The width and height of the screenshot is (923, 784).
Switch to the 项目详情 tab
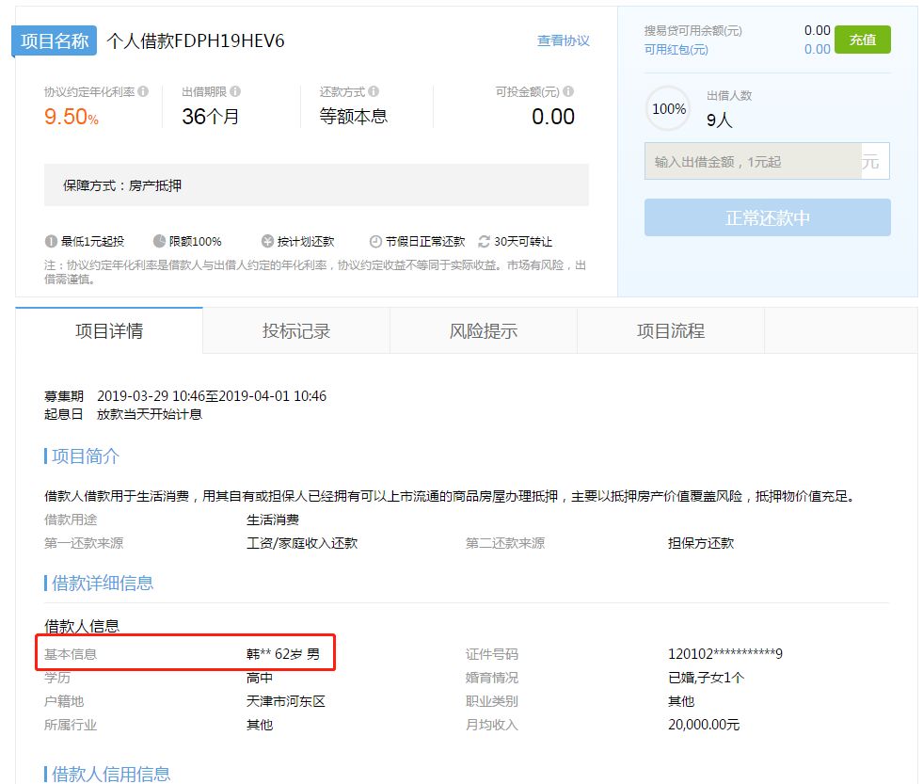[109, 331]
